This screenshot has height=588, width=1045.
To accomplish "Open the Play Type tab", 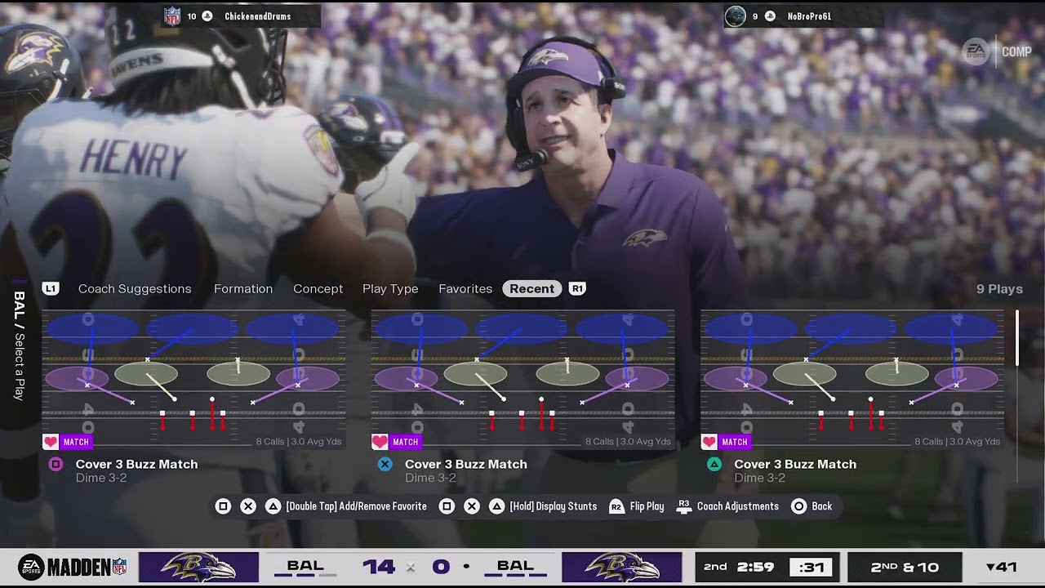I will coord(390,288).
